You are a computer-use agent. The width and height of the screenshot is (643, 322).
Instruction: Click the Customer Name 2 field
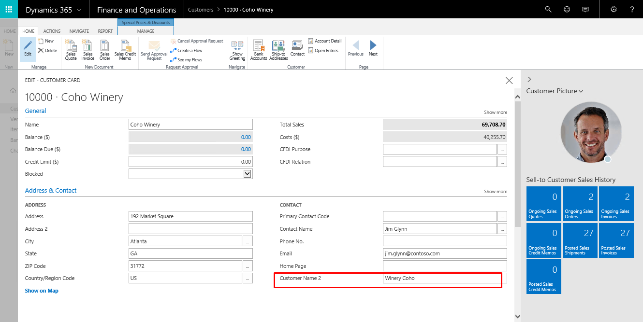(x=445, y=278)
